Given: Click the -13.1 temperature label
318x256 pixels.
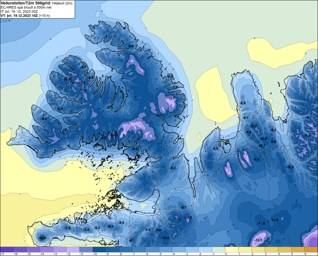Looking at the screenshot, I should pos(171,98).
